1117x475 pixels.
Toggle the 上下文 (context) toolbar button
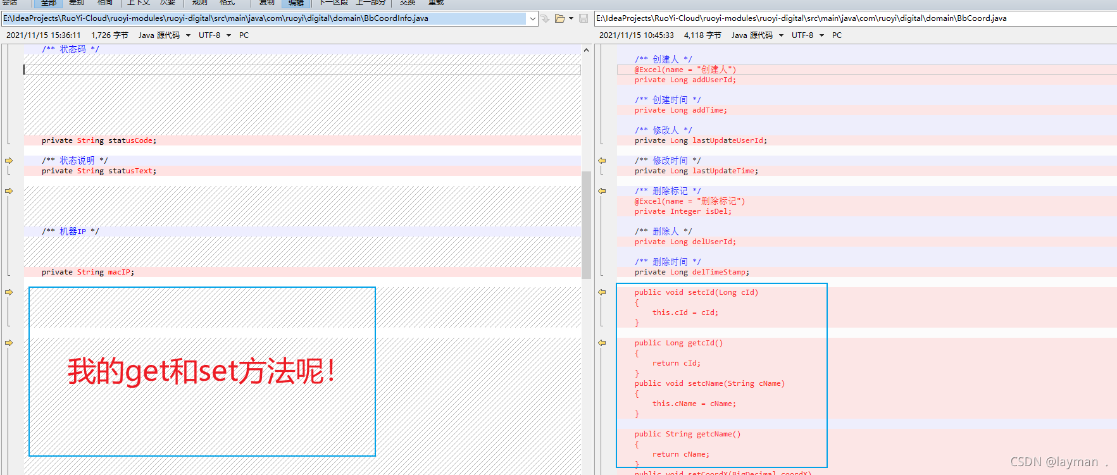pyautogui.click(x=139, y=3)
